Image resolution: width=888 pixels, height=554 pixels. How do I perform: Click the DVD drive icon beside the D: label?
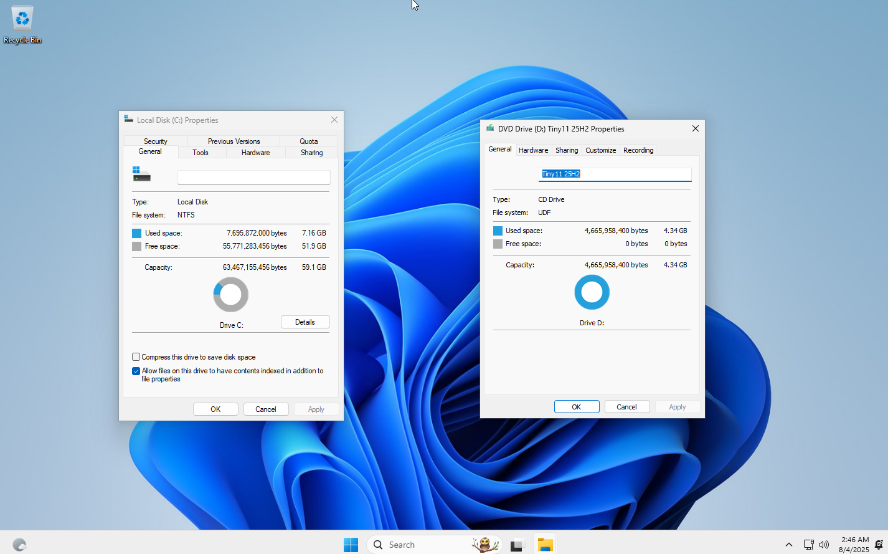[x=490, y=128]
